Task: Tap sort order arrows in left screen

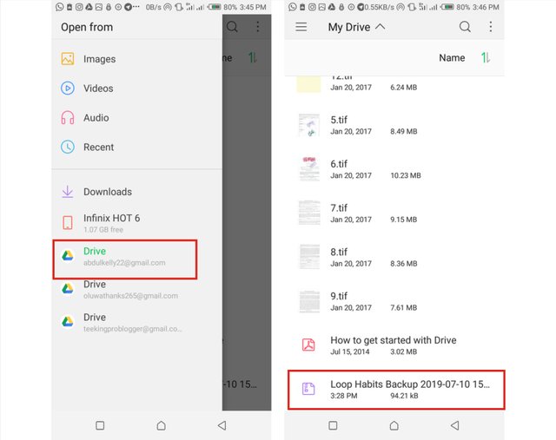Action: pyautogui.click(x=253, y=57)
